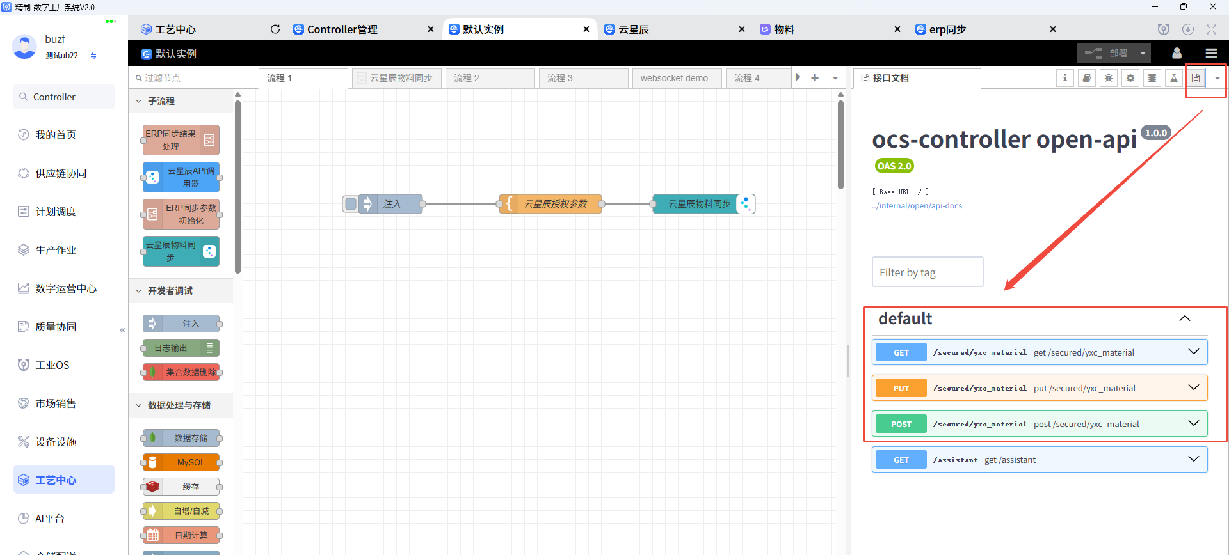Screen dimensions: 1229x555
Task: Click the Filter by tag field
Action: click(x=927, y=272)
